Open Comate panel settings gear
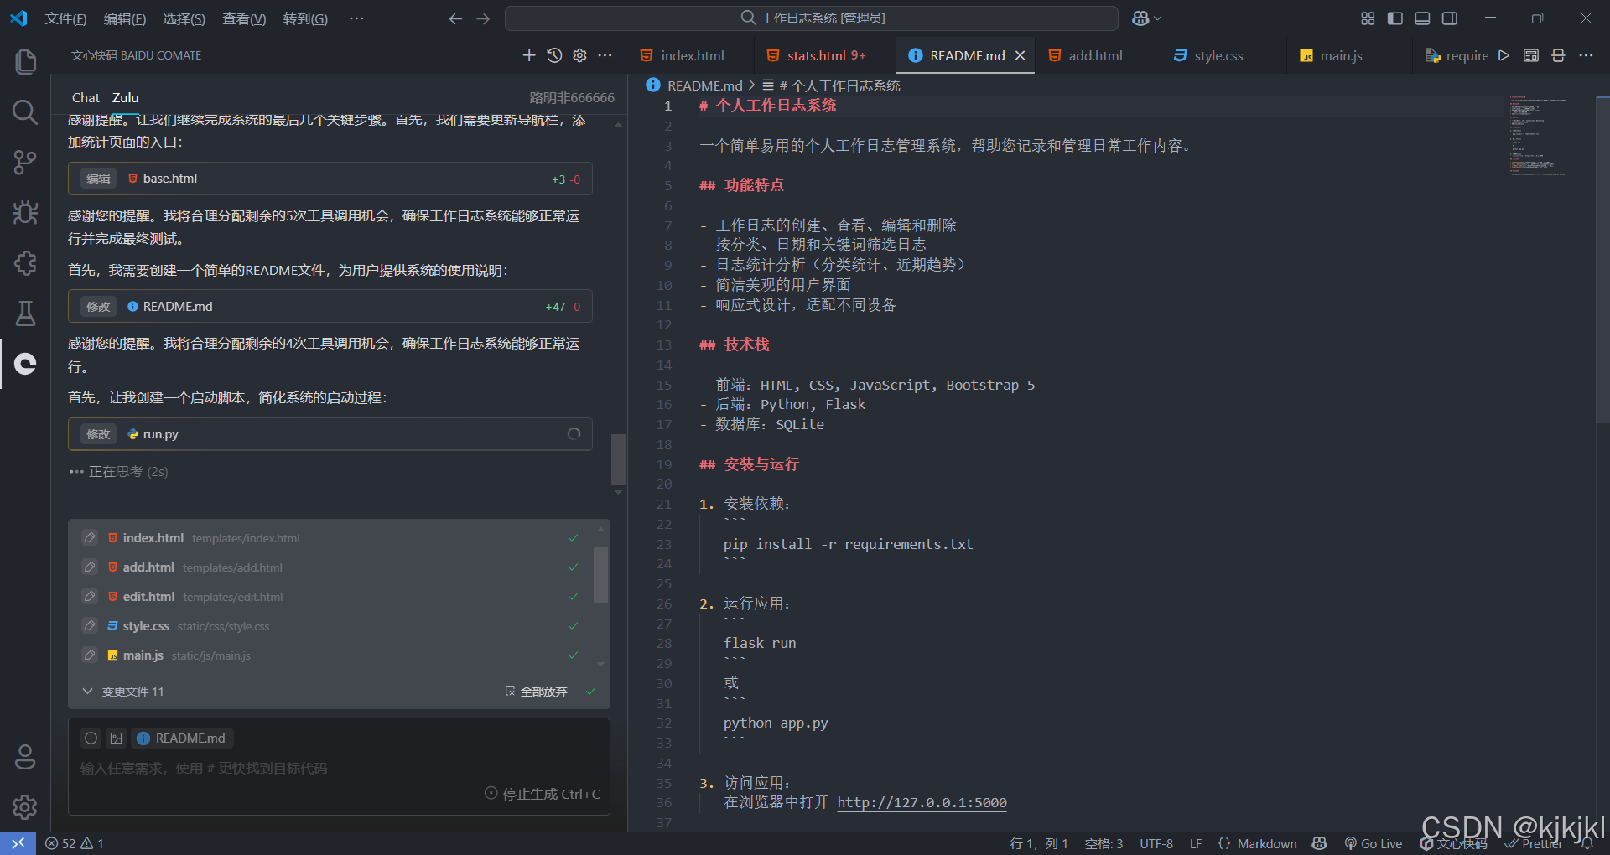Viewport: 1610px width, 855px height. [579, 55]
